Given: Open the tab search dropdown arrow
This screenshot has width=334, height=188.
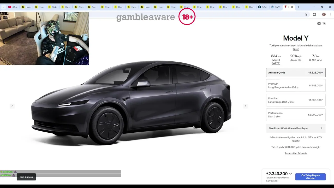Looking at the screenshot, I should point(3,7).
